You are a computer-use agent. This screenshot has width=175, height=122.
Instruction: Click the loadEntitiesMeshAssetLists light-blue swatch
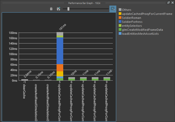point(120,34)
